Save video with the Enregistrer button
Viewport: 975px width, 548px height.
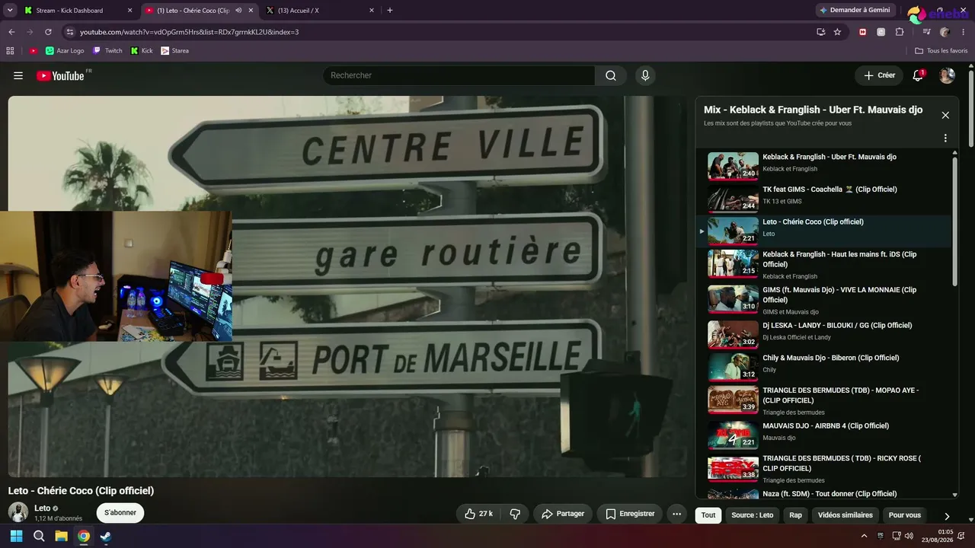[629, 514]
